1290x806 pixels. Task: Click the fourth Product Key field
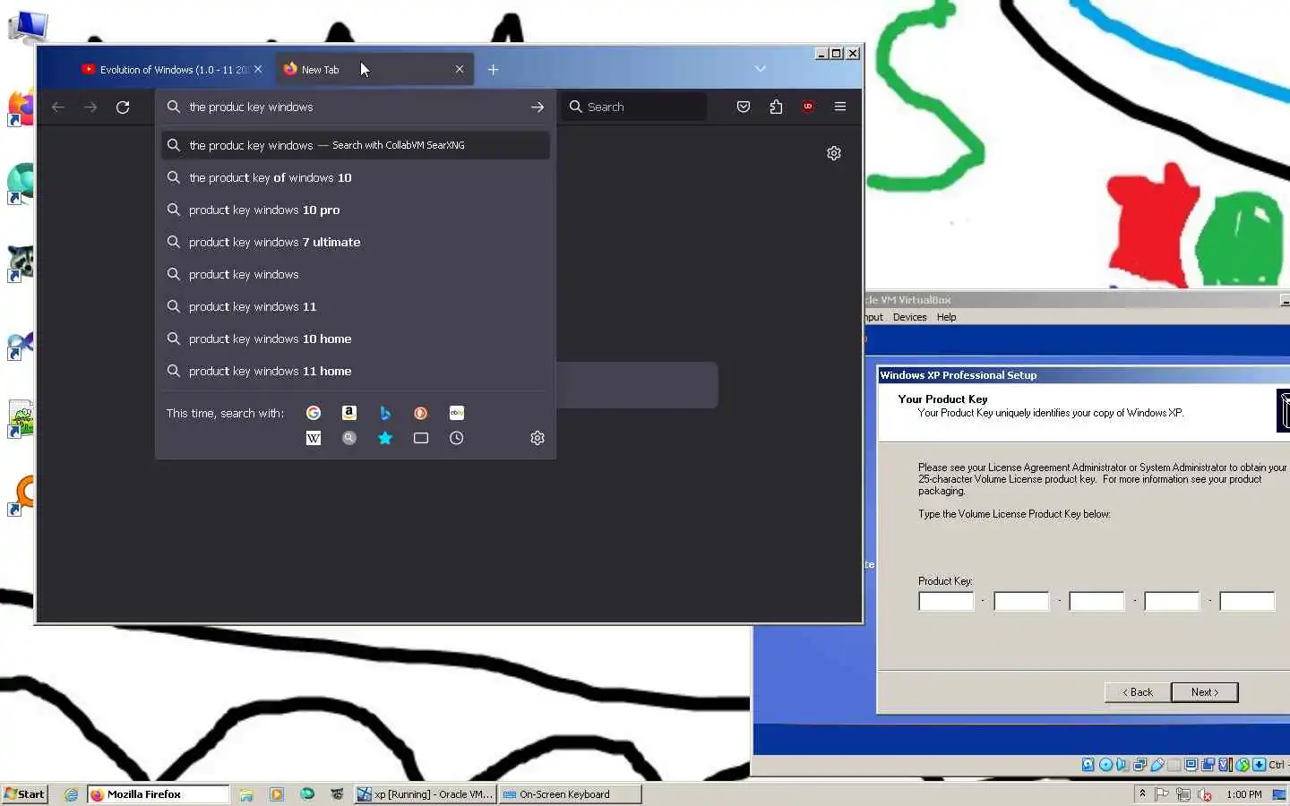1172,601
